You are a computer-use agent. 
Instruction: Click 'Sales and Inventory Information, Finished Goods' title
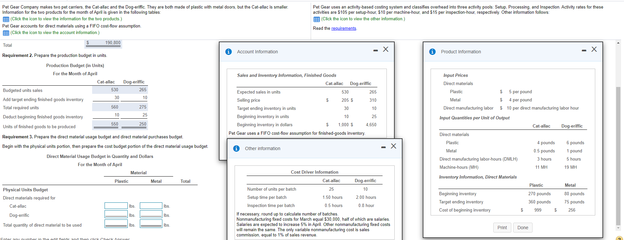click(287, 76)
